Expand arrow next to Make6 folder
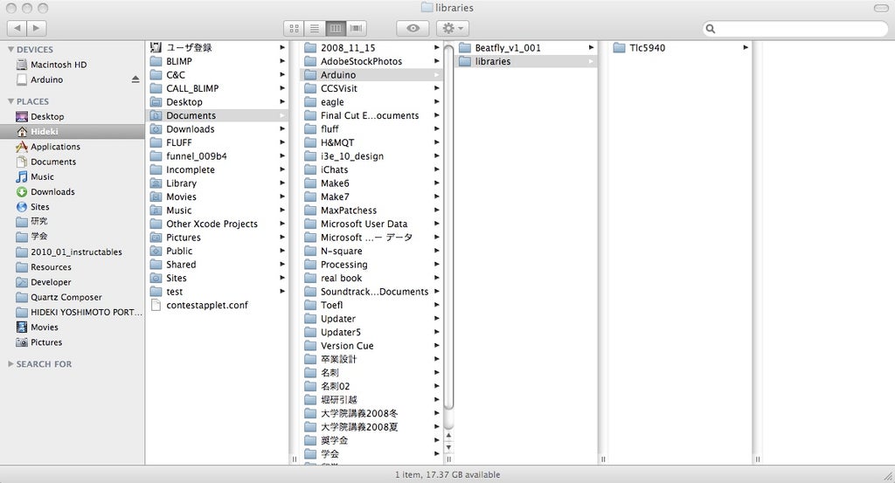 pyautogui.click(x=437, y=183)
